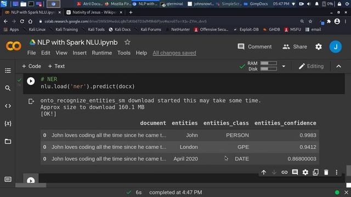Viewport: 351px width, 197px height.
Task: Click the Share button
Action: coord(295,47)
